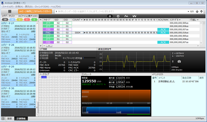Collapse the side panel with bottom-left arrow icon

click(x=3, y=118)
